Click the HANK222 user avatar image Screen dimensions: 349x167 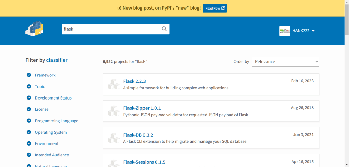[285, 31]
